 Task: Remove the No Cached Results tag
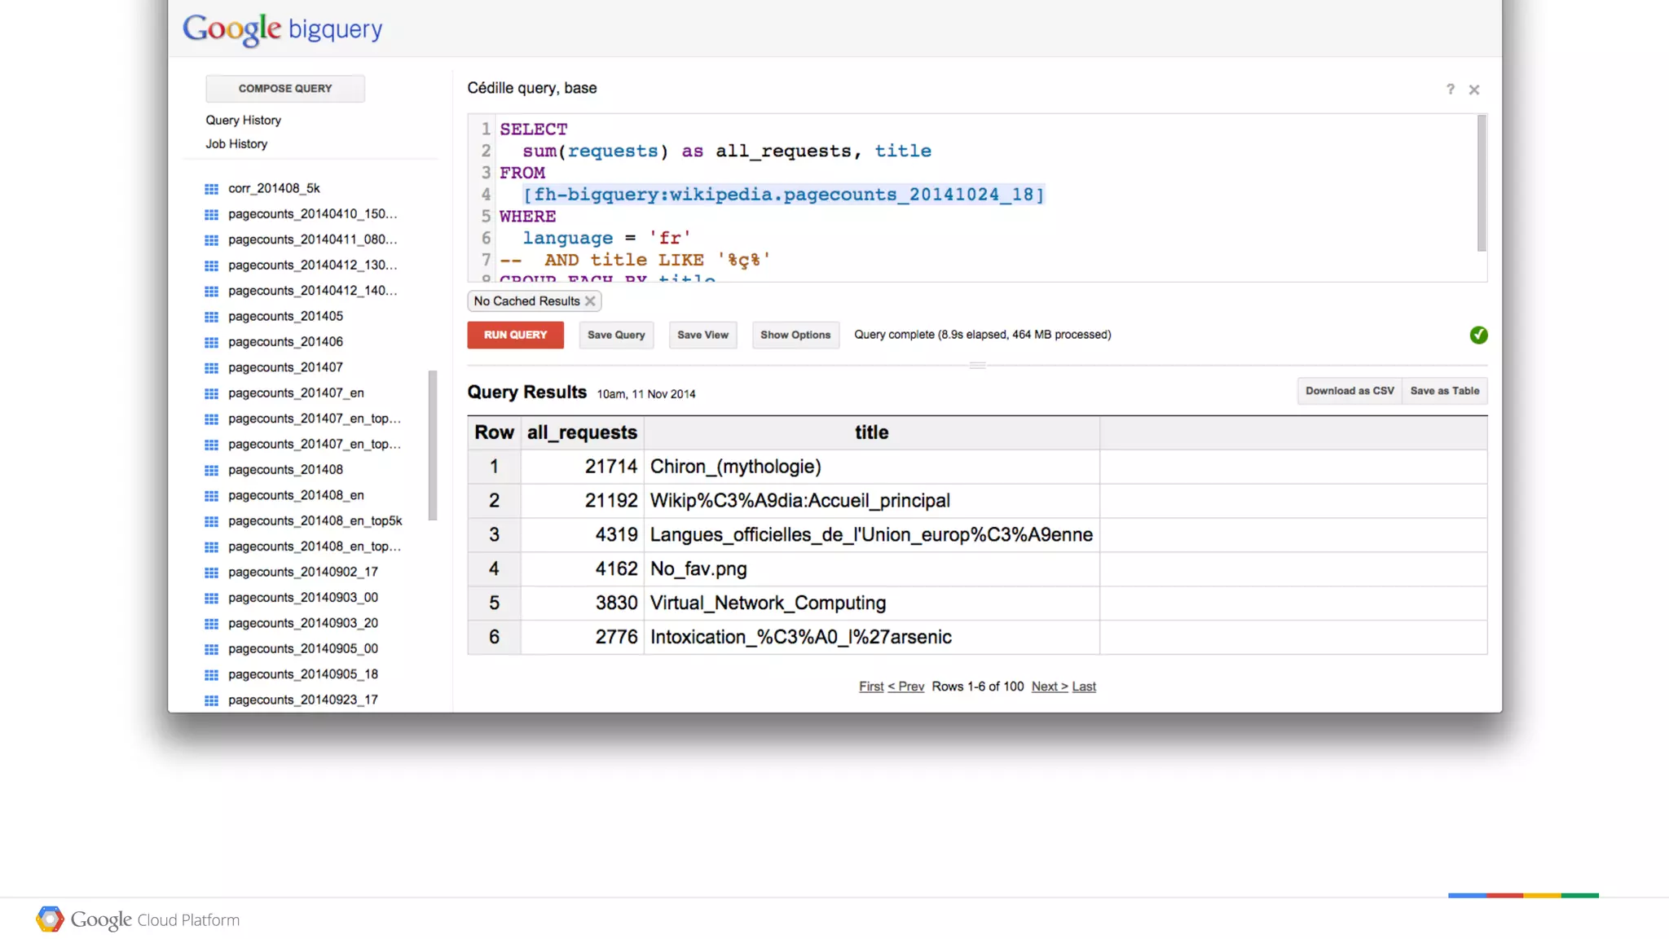pos(590,301)
